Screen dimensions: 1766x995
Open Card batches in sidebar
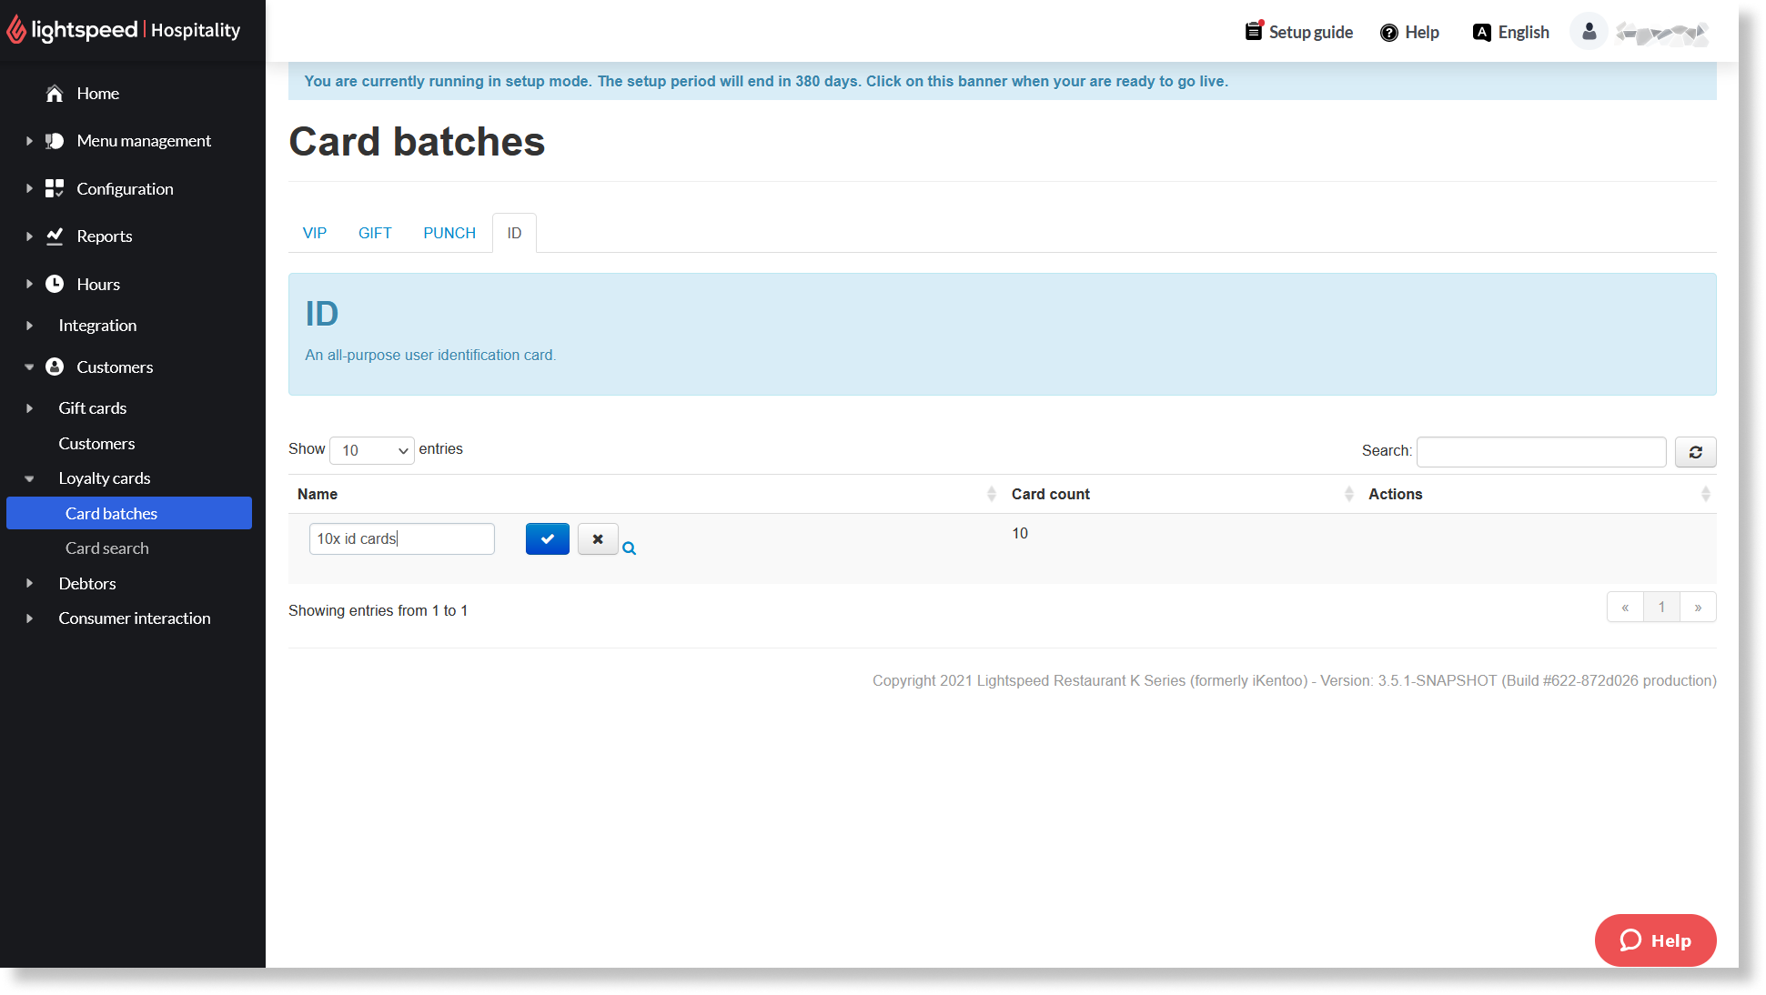pos(129,513)
